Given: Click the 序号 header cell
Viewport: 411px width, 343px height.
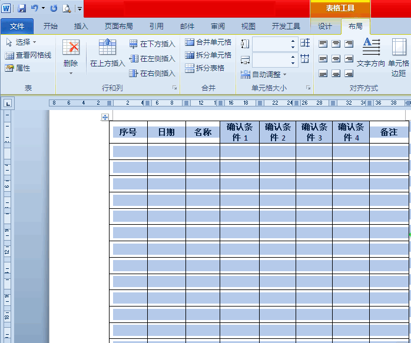Looking at the screenshot, I should (128, 132).
